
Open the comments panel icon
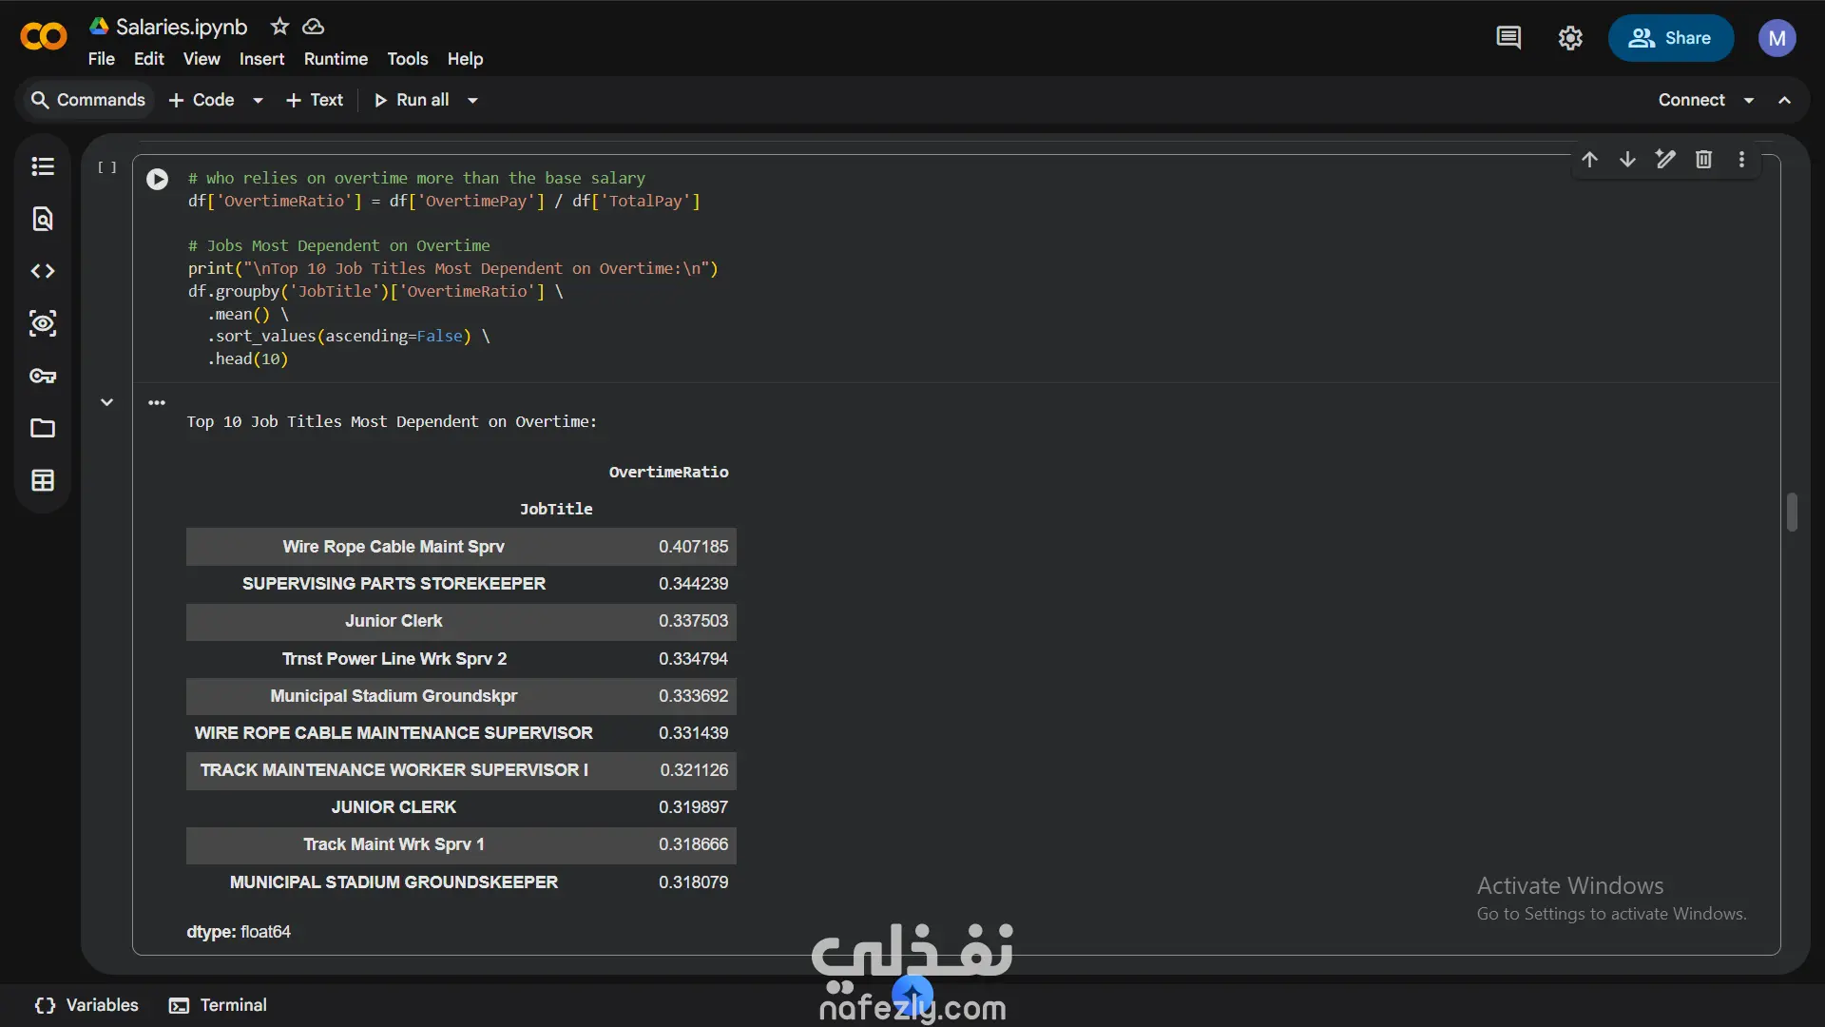(x=1508, y=38)
